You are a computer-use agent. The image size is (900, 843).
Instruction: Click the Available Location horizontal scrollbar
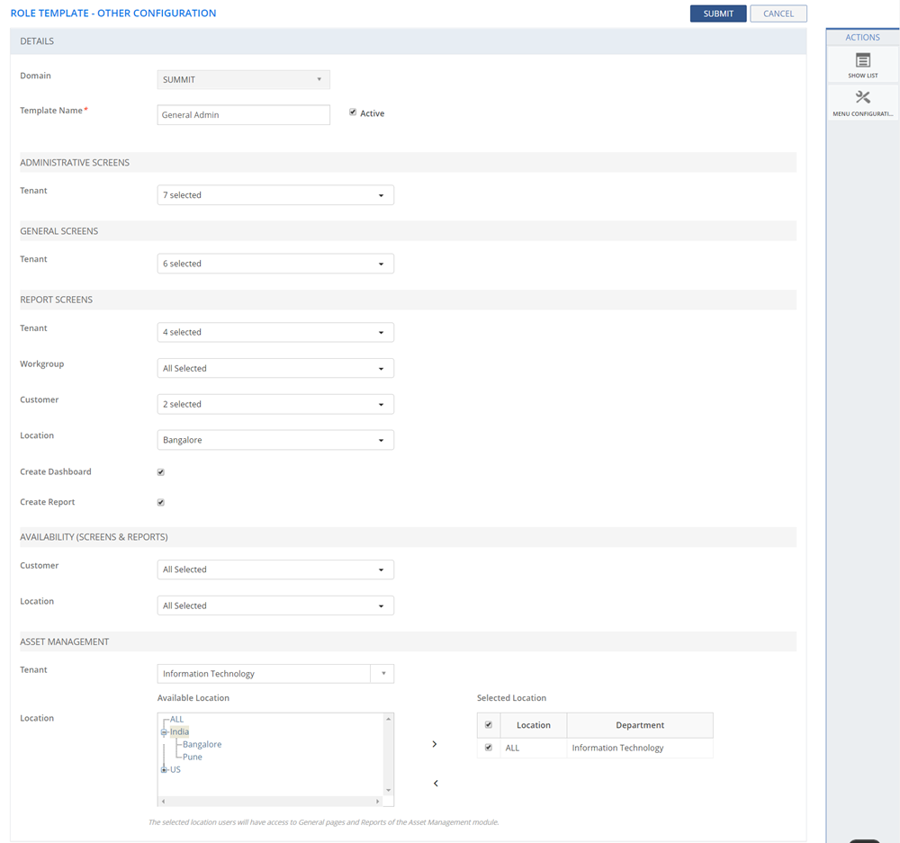point(270,801)
